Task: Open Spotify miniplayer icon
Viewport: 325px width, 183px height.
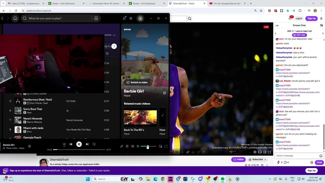Action: 160,146
